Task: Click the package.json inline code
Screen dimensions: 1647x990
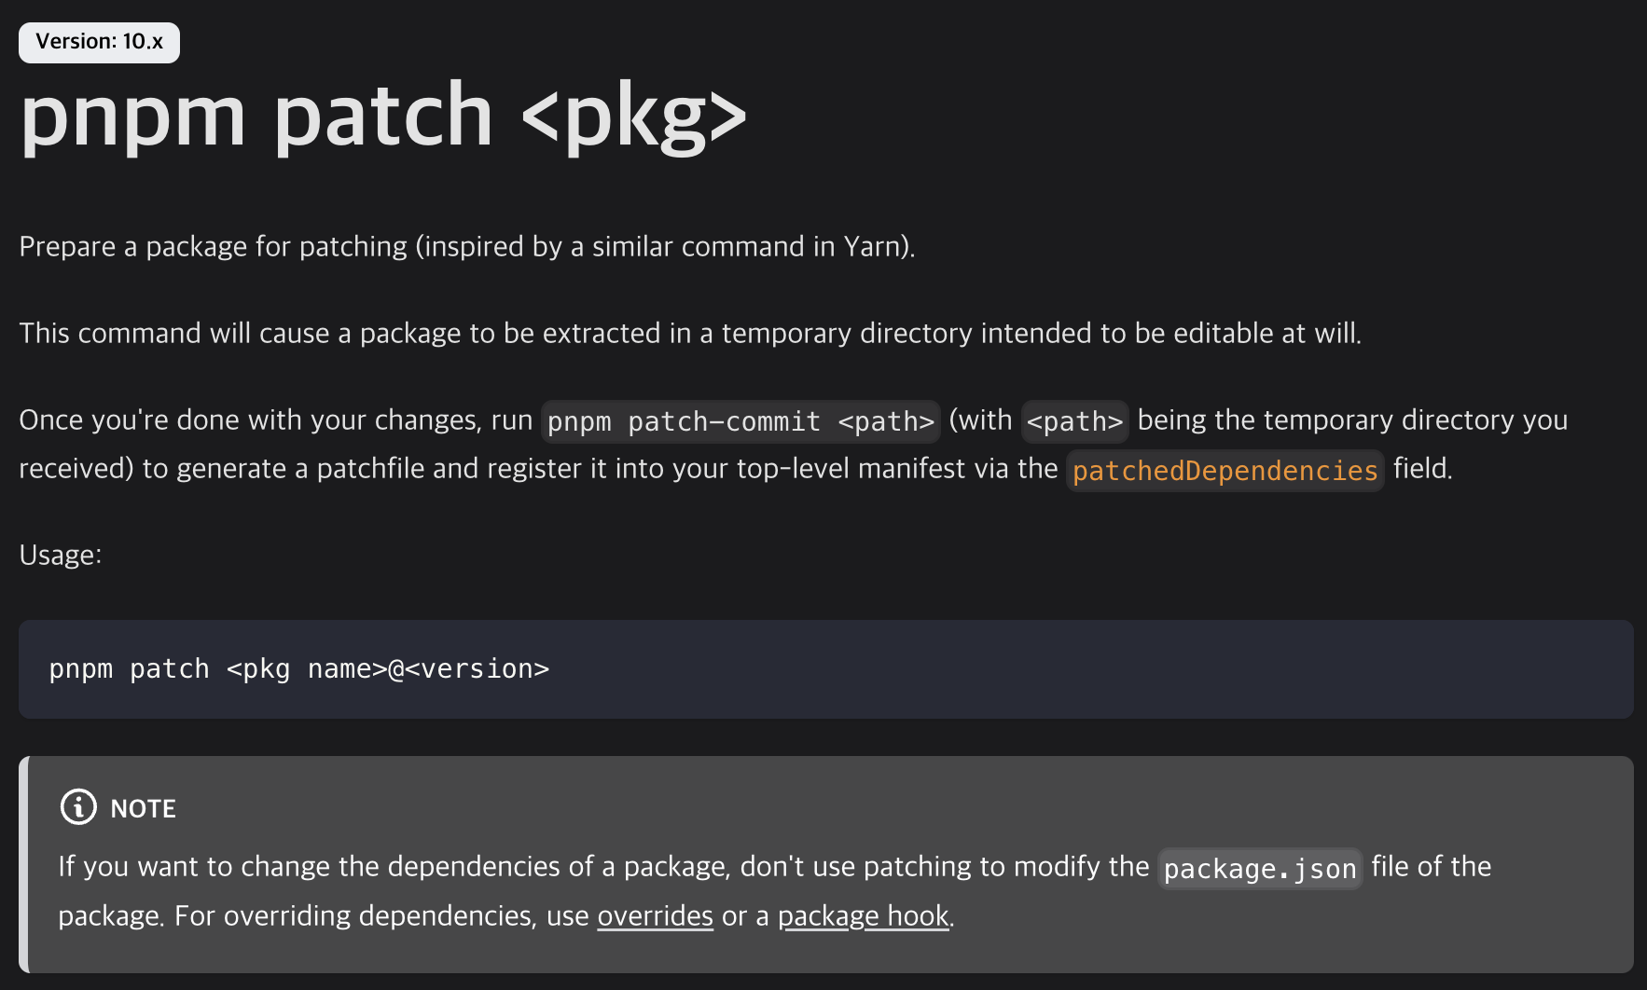Action: point(1260,869)
